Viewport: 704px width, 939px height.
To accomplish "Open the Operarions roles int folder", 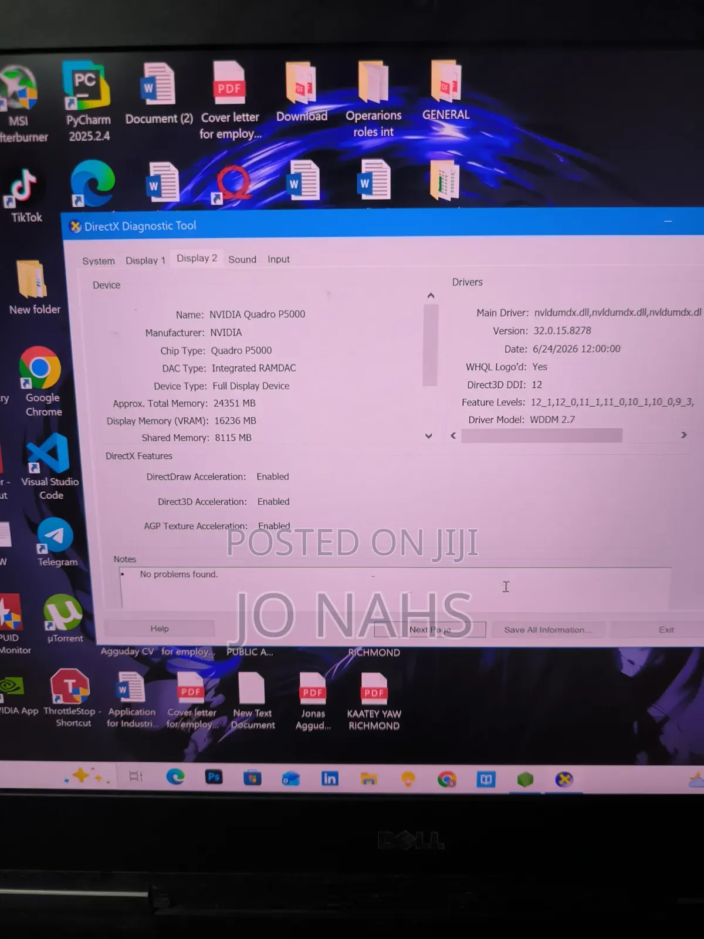I will pyautogui.click(x=374, y=99).
